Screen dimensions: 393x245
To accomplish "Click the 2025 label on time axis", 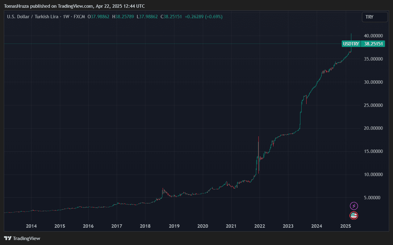I will tap(345, 226).
